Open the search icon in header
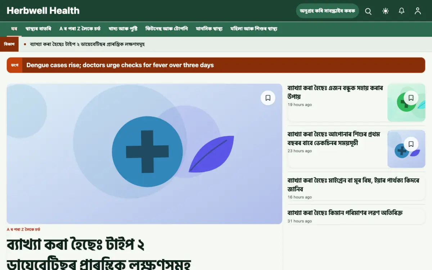Screen dimensions: 432x270 point(368,11)
